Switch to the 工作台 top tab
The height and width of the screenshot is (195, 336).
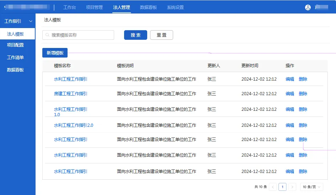tap(69, 7)
